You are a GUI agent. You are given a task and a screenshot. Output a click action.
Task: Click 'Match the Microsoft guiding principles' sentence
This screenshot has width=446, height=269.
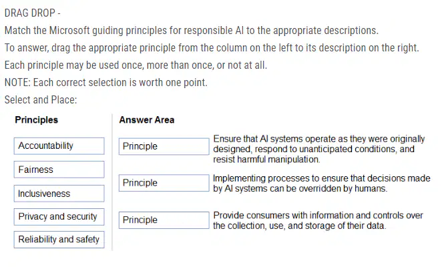pos(192,31)
